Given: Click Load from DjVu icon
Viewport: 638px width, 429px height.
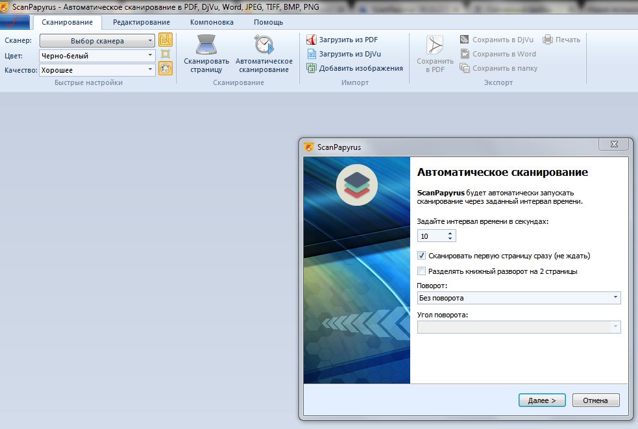Looking at the screenshot, I should (312, 54).
